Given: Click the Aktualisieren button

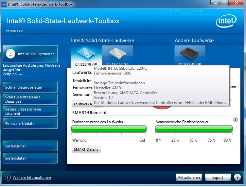Looking at the screenshot, I should coord(189,177).
